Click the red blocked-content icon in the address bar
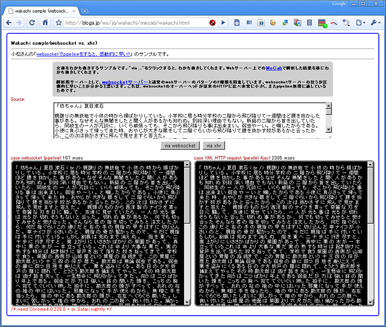 tap(212, 23)
